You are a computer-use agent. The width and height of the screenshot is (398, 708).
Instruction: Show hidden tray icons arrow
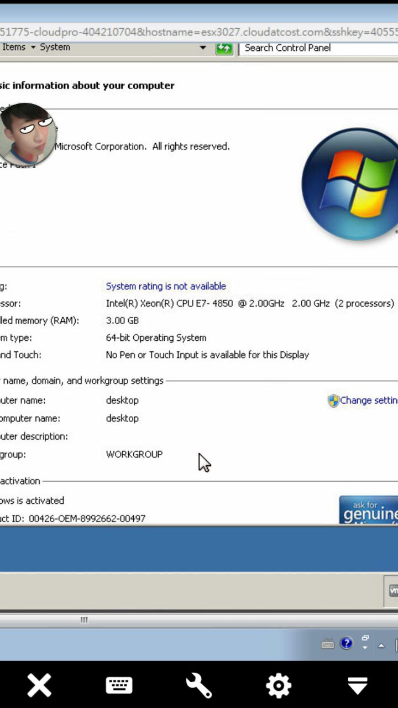(x=381, y=645)
